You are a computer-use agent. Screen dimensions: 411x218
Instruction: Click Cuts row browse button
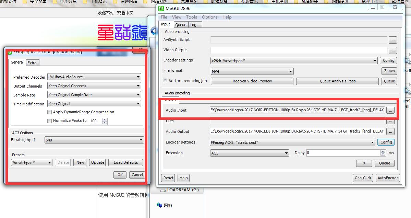[x=390, y=122]
